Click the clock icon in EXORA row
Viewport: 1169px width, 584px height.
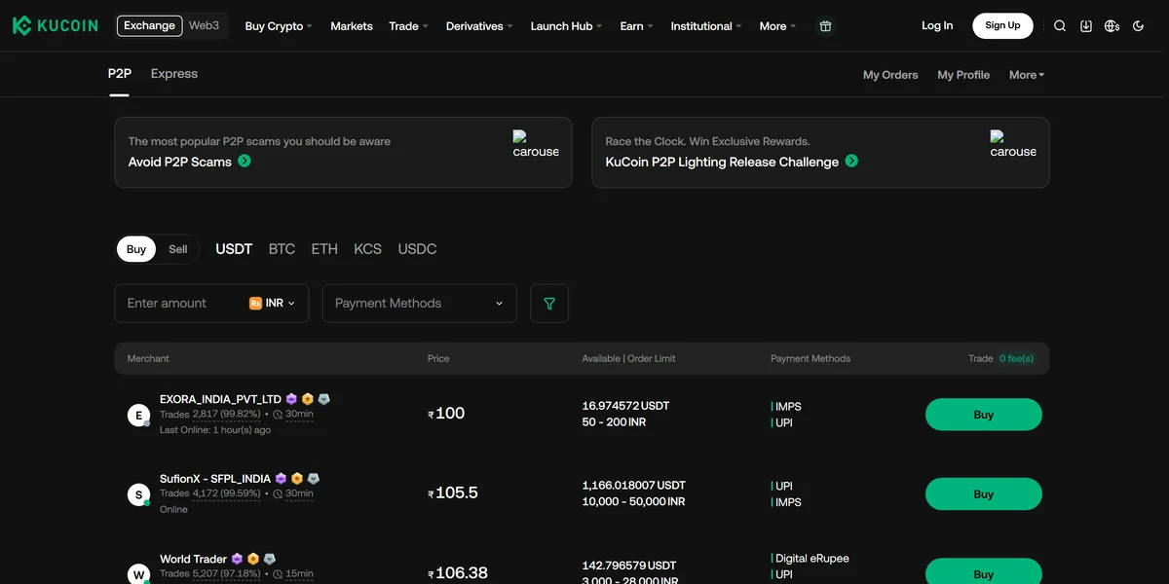278,415
